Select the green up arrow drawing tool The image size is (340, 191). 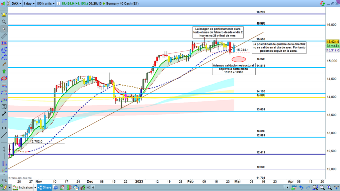coord(4,71)
